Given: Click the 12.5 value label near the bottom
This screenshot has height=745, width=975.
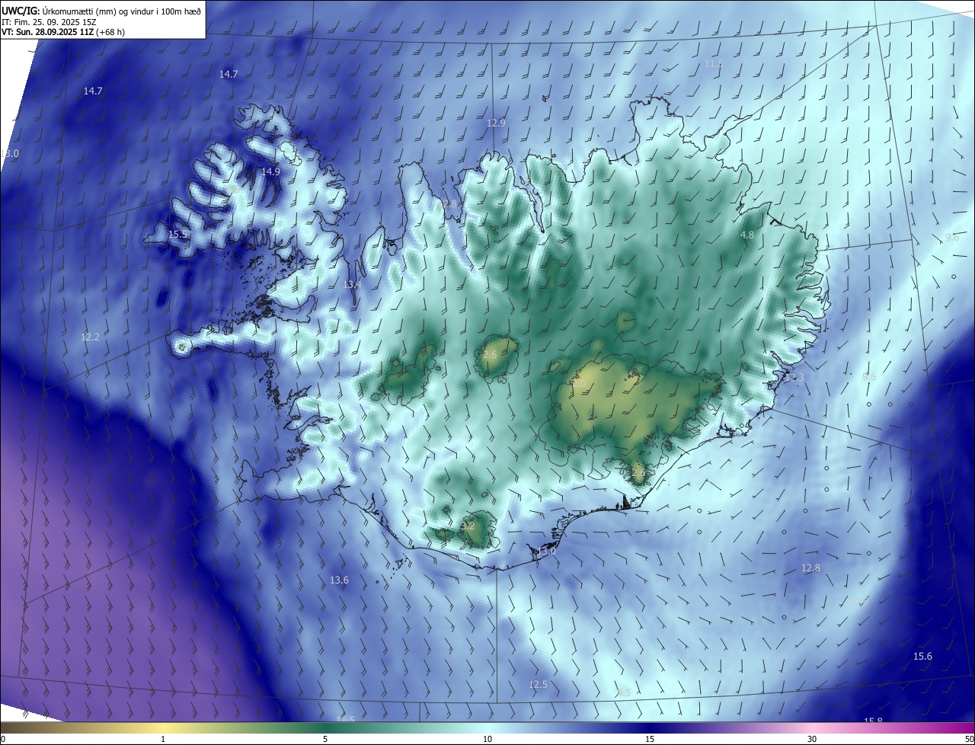Looking at the screenshot, I should click(538, 685).
